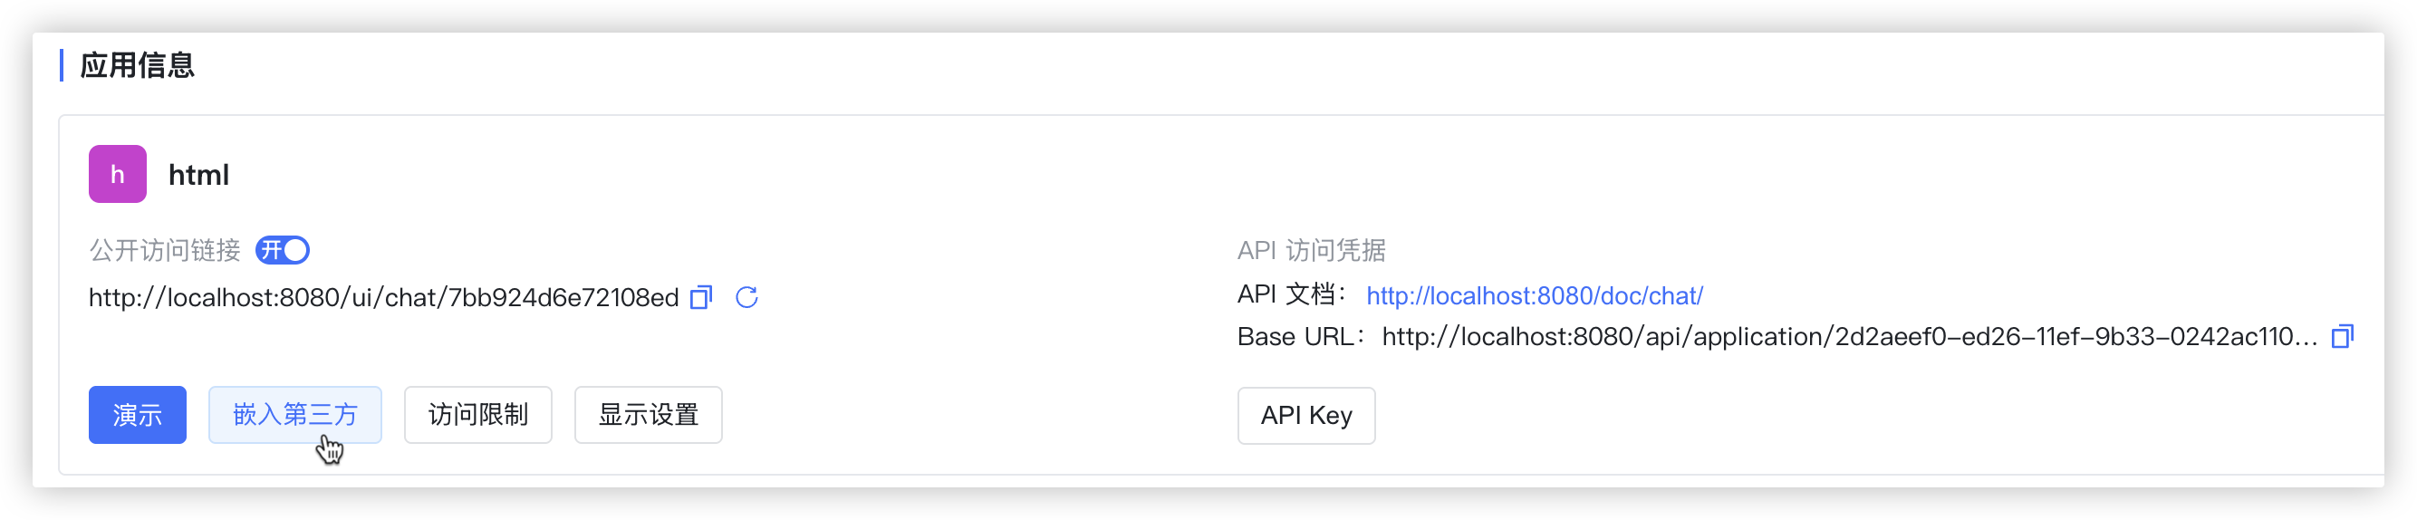Copy the Base URL to clipboard

coord(2342,336)
